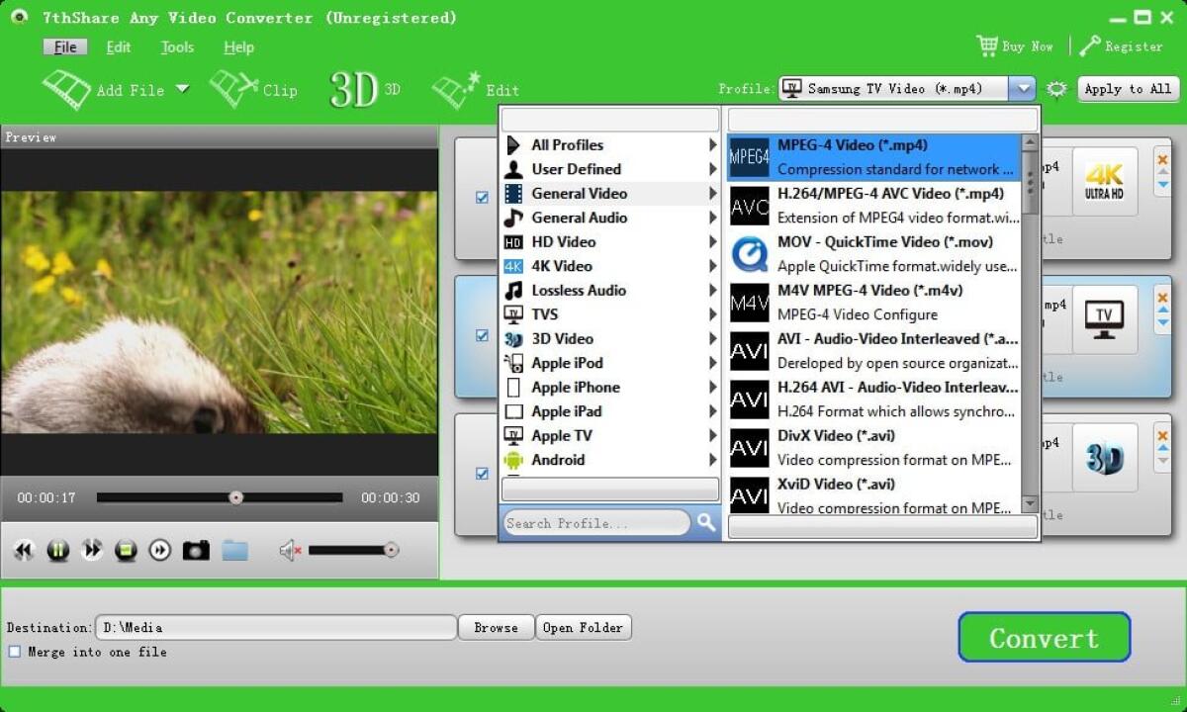The height and width of the screenshot is (712, 1187).
Task: Expand the General Audio category
Action: (578, 218)
